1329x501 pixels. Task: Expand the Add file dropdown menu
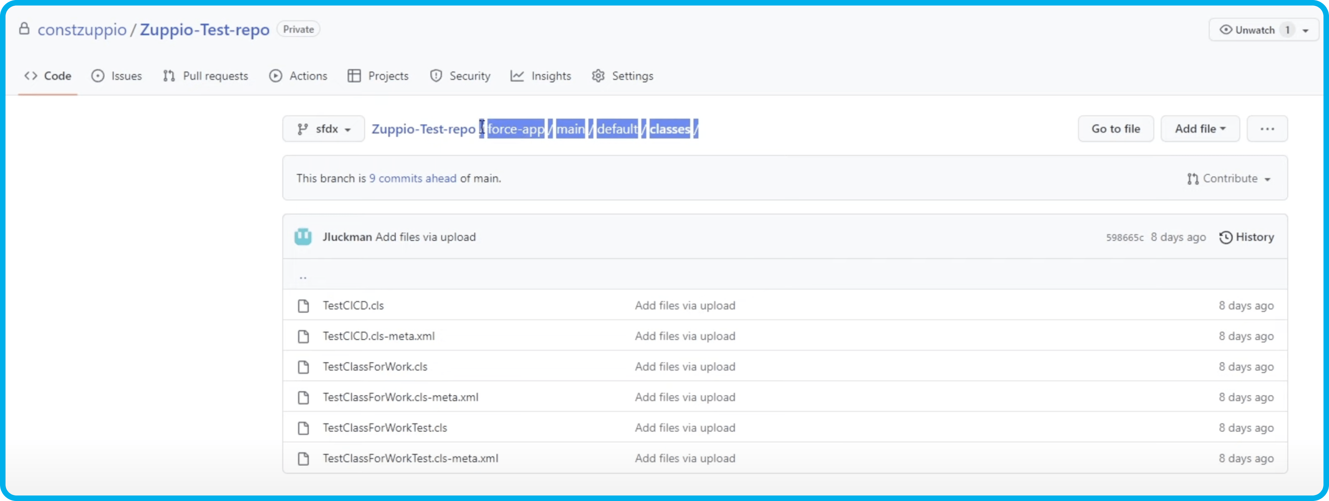click(1199, 128)
